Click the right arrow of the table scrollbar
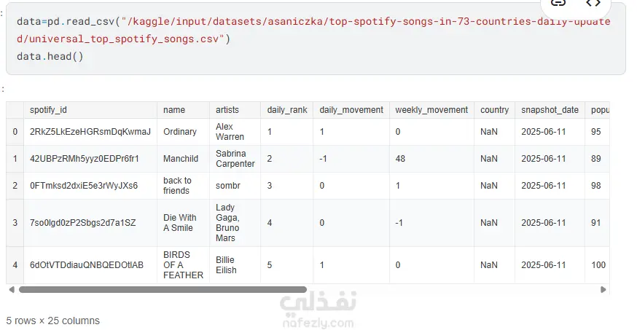 tap(603, 289)
